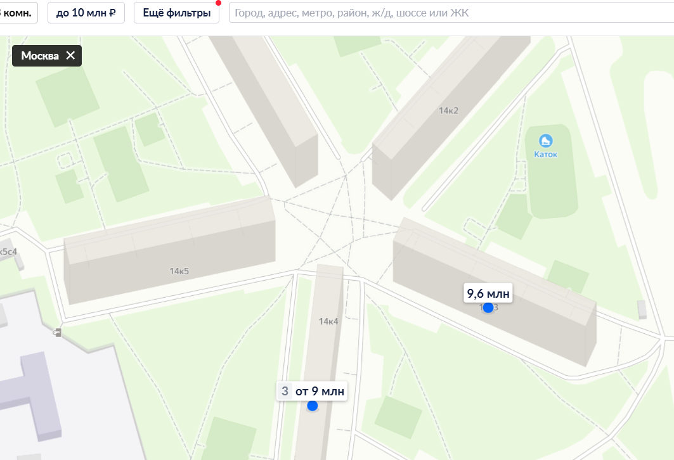Select the blue marker under 9,6 млн
Viewport: 674px width, 460px height.
(488, 307)
